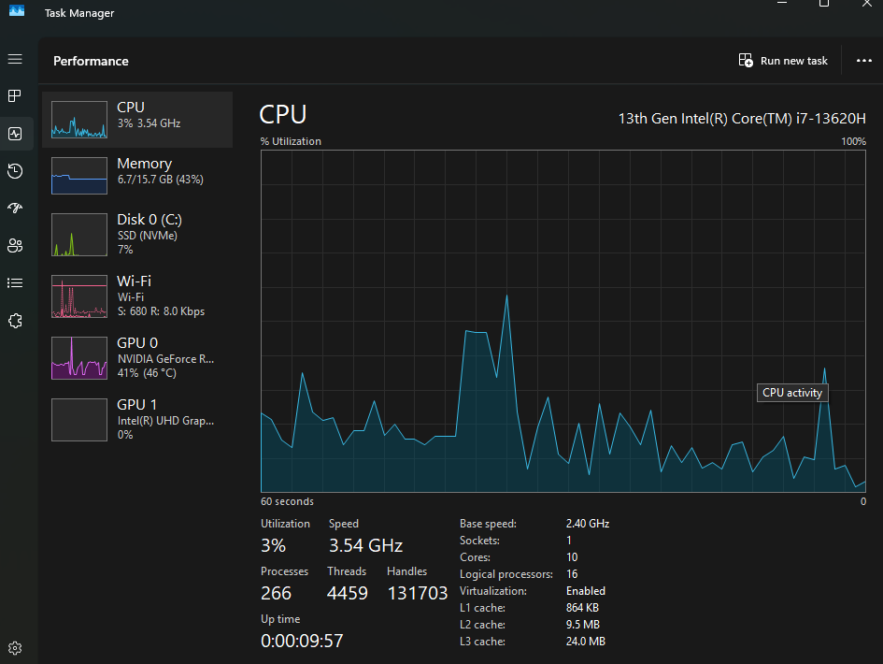Click the Task Manager app icon in title bar

[17, 10]
